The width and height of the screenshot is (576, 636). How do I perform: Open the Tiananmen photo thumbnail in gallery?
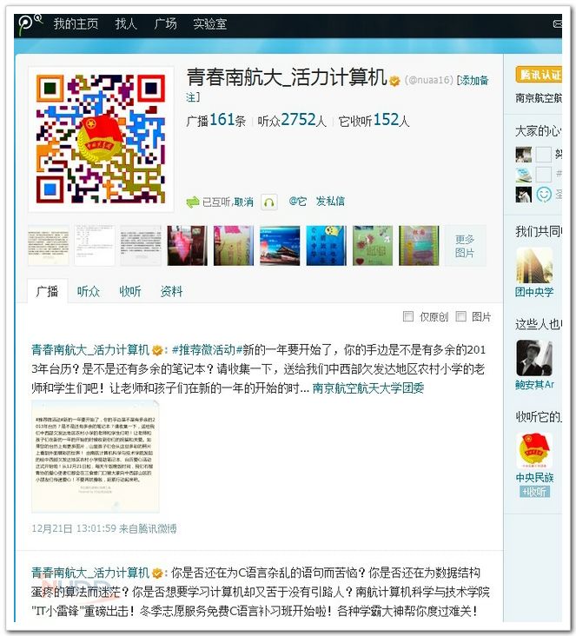point(280,246)
